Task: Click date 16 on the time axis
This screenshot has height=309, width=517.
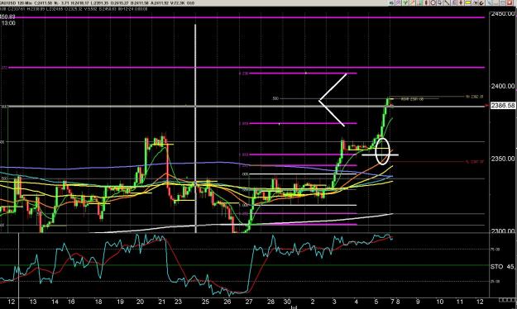Action: click(x=71, y=302)
